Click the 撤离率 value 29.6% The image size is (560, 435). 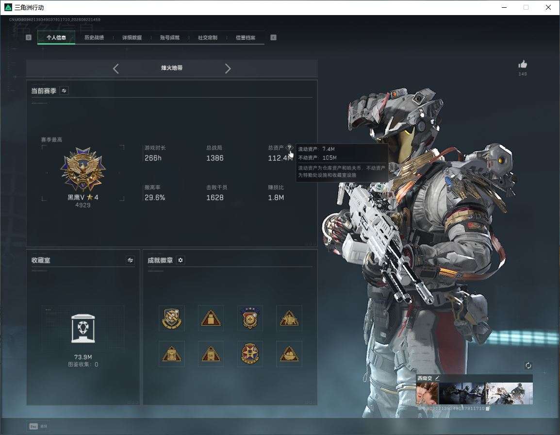(155, 197)
